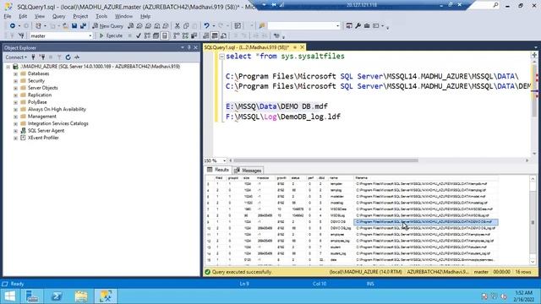Click the Copy icon in toolbar
This screenshot has height=304, width=541.
click(186, 26)
